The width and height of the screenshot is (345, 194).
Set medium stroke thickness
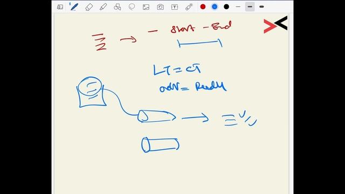[250, 7]
